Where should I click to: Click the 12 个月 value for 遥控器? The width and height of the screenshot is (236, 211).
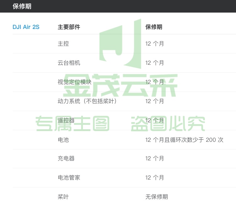[155, 120]
